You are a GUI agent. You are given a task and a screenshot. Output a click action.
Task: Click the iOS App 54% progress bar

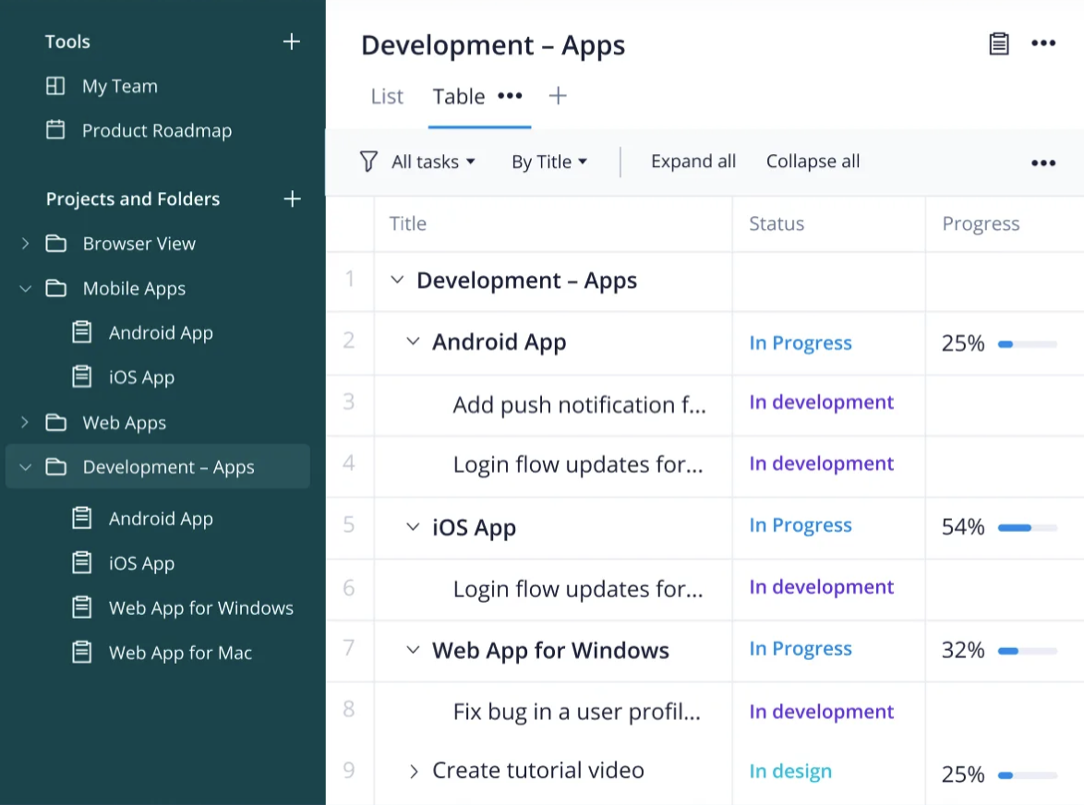coord(1027,527)
